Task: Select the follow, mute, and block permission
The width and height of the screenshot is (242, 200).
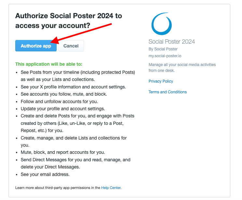Action: 64,94
